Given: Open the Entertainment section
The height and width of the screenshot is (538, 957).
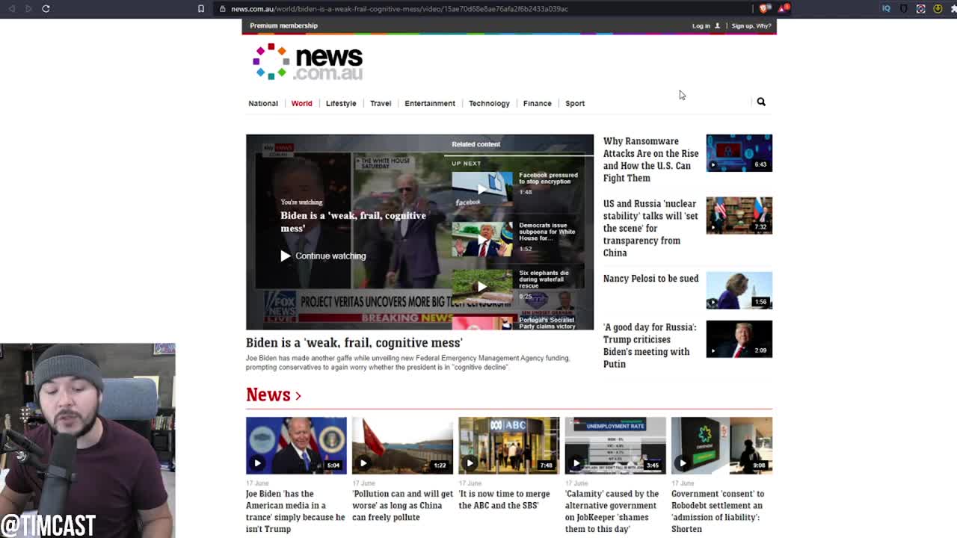Looking at the screenshot, I should coord(430,103).
